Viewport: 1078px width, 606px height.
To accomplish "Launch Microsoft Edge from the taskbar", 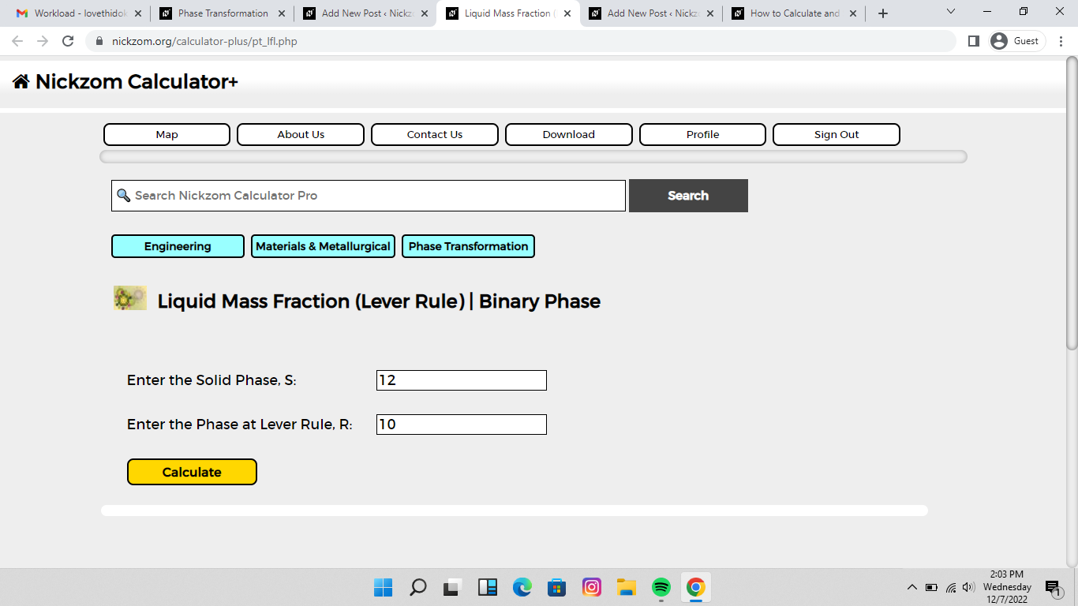I will (x=522, y=587).
